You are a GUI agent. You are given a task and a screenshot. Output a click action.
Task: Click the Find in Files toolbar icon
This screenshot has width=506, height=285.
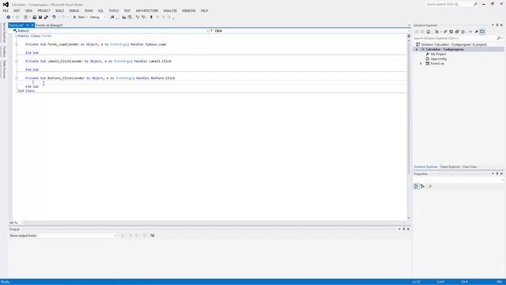[x=112, y=17]
